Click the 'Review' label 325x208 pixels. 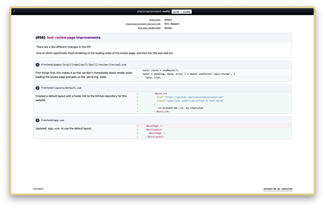168,28
